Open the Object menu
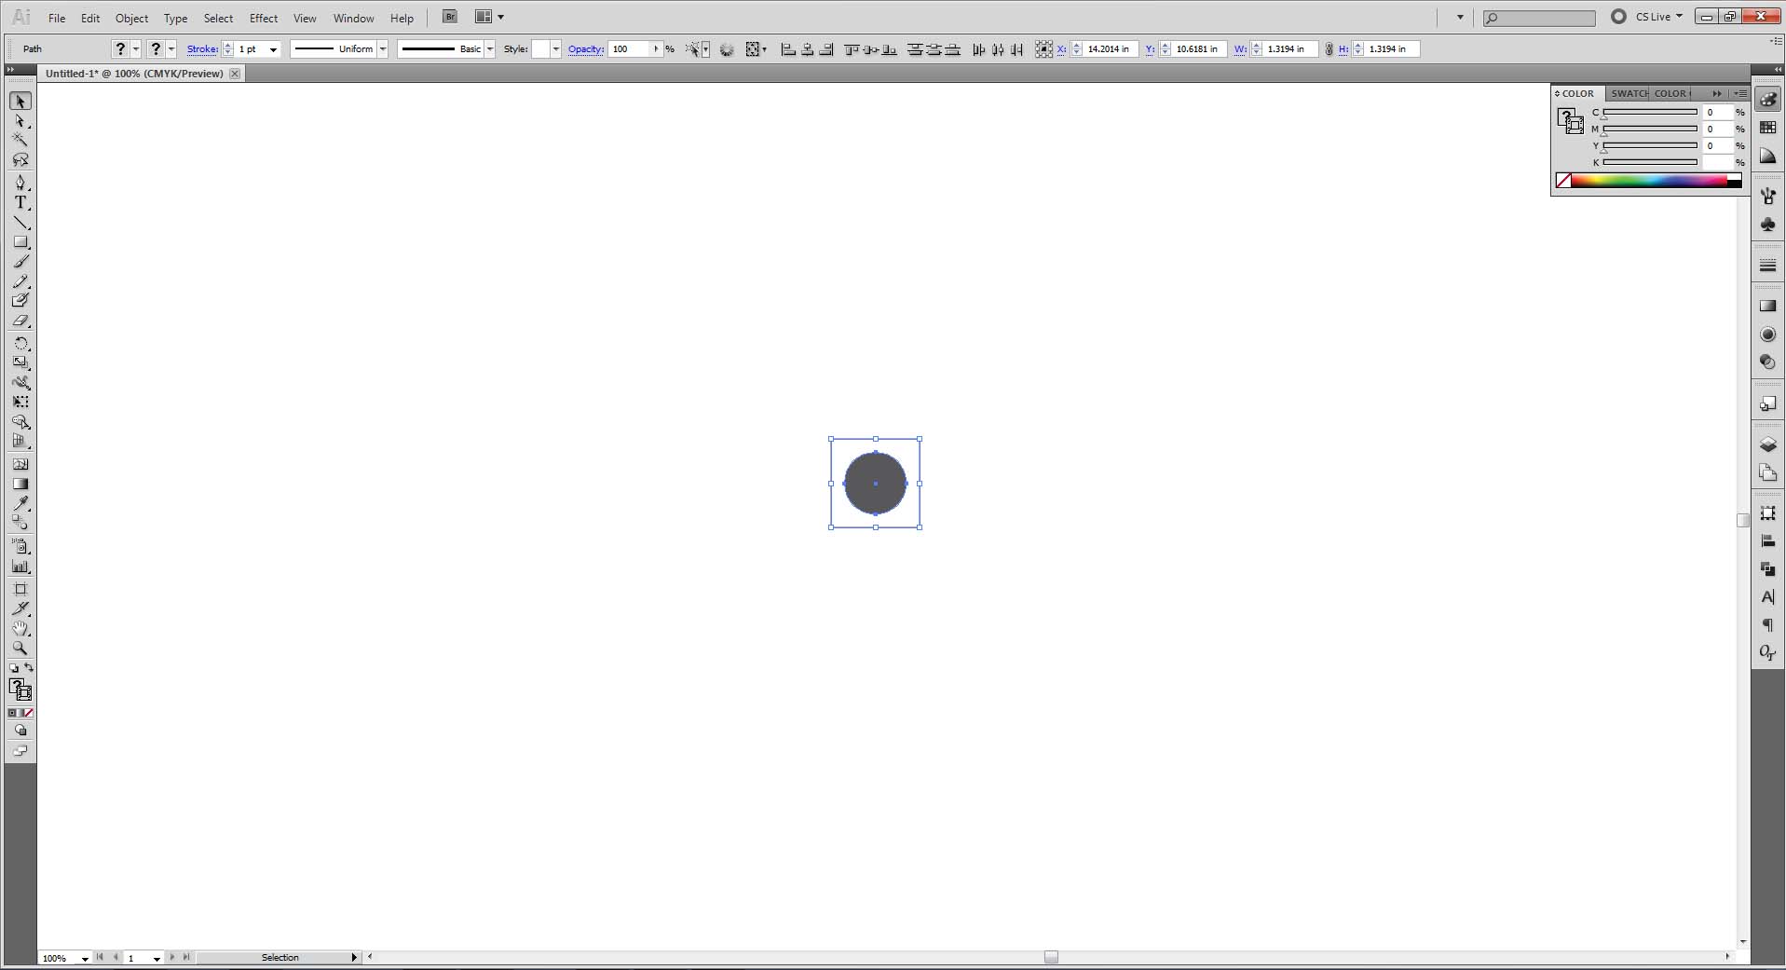Image resolution: width=1786 pixels, height=970 pixels. tap(131, 18)
